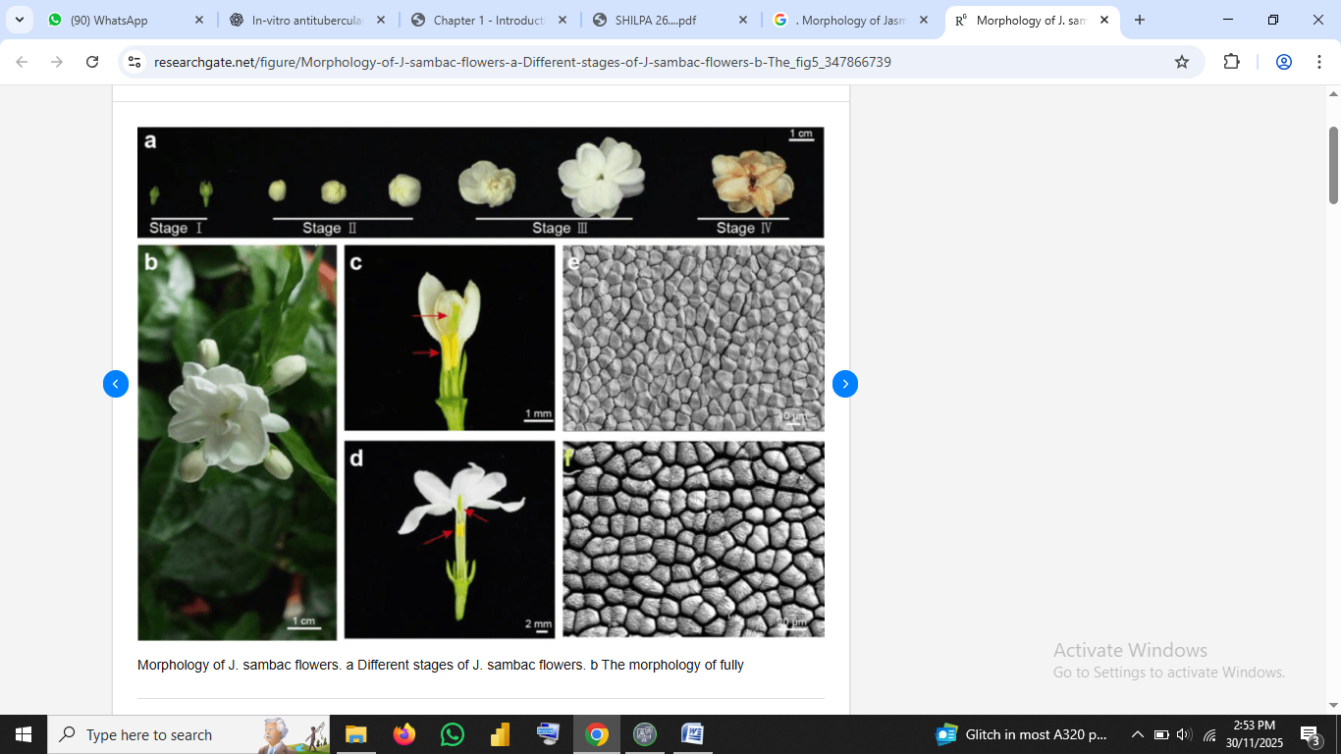Bookmark this page with the star icon
Image resolution: width=1341 pixels, height=754 pixels.
(1182, 62)
